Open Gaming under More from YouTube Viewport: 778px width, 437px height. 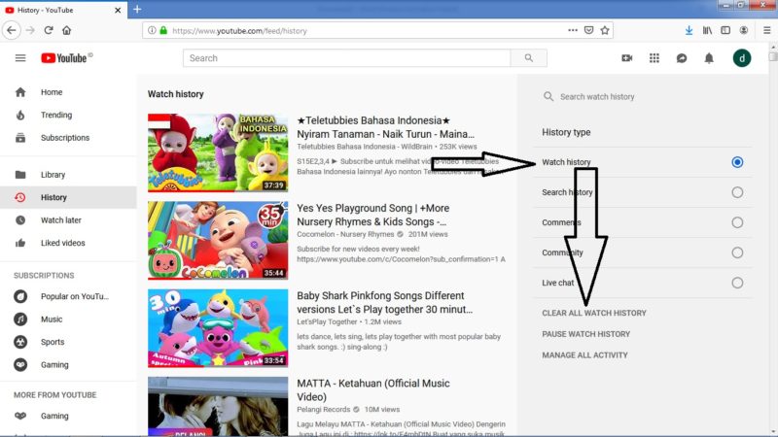pyautogui.click(x=68, y=416)
